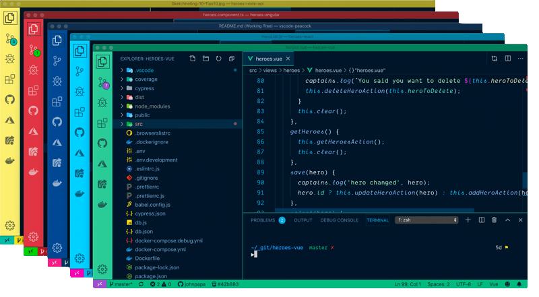The height and width of the screenshot is (297, 539).
Task: Open Docker view in green heroes-vue window
Action: tap(102, 205)
